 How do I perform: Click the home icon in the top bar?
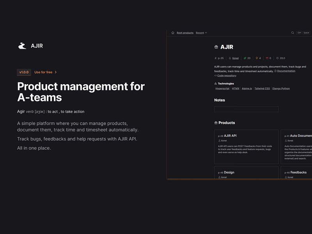pyautogui.click(x=174, y=32)
